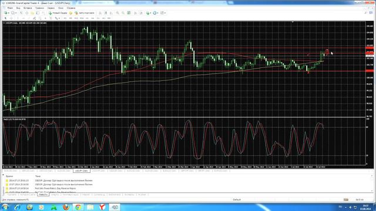Click the news list vertical scrollbar
This screenshot has height=211, width=376.
(x=372, y=183)
